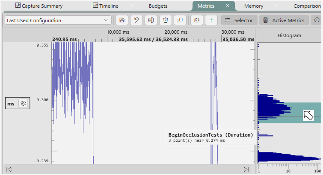Viewport: 323px width, 175px height.
Task: Add a new graph with plus icon
Action: click(211, 20)
